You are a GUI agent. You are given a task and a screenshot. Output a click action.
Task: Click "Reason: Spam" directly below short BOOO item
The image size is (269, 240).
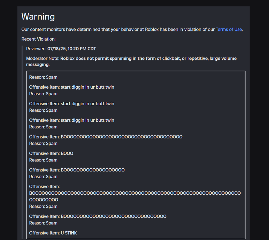tap(43, 160)
